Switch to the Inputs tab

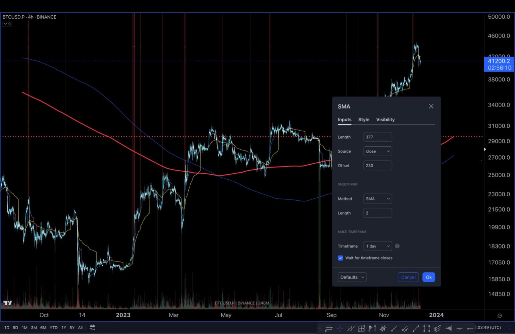(x=344, y=120)
